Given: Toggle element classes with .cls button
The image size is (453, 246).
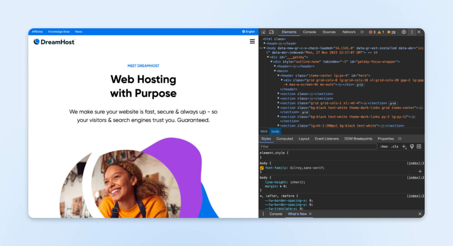Looking at the screenshot, I should pyautogui.click(x=395, y=147).
